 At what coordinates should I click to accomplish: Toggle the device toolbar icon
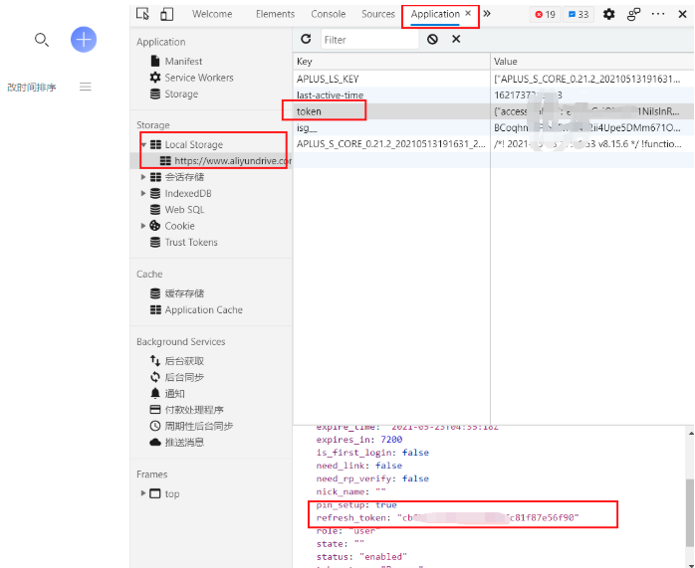coord(166,14)
